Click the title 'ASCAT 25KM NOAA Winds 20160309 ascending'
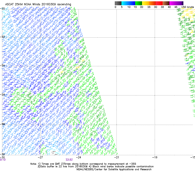 [38, 4]
